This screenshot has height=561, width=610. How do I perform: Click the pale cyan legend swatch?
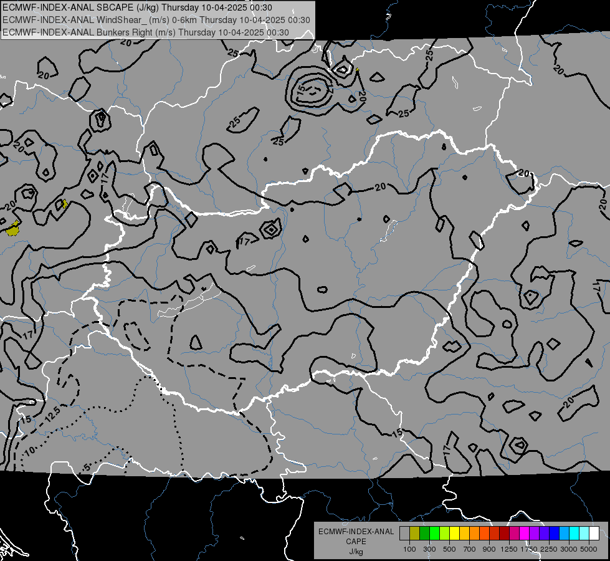(x=584, y=534)
